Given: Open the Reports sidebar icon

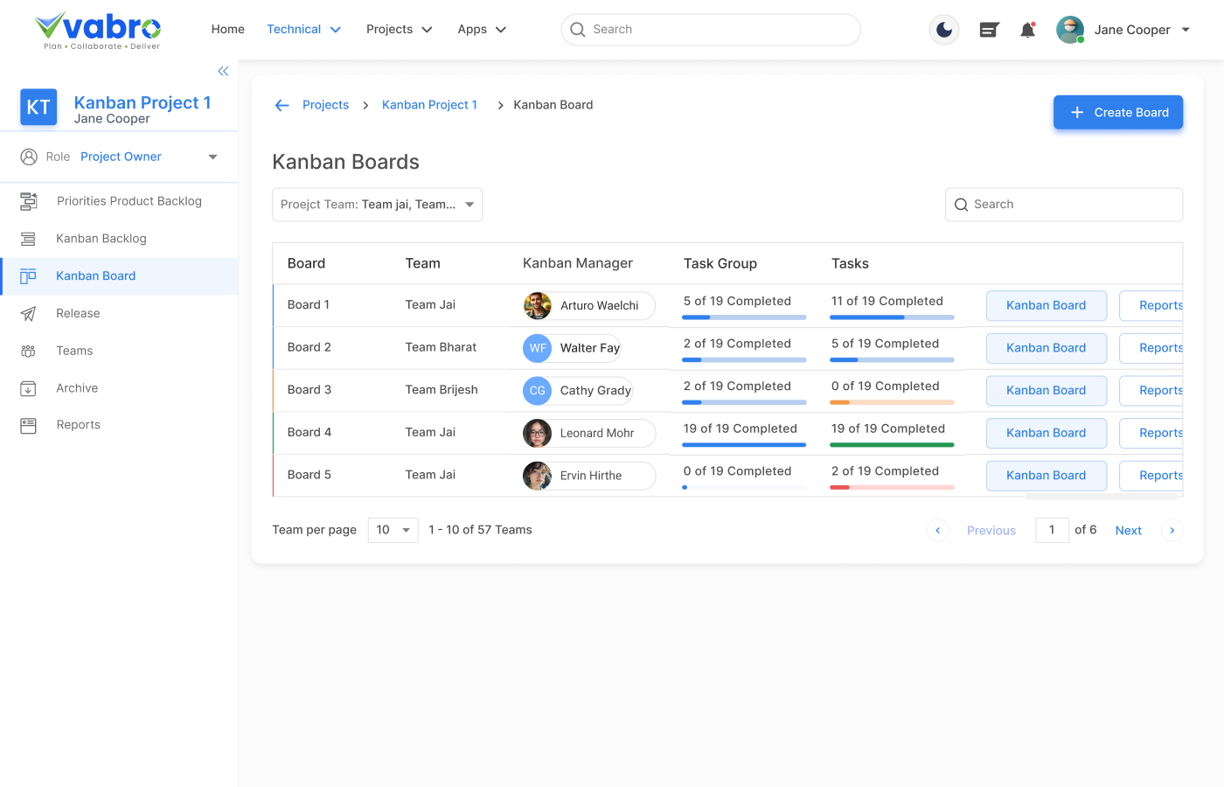Looking at the screenshot, I should (29, 424).
